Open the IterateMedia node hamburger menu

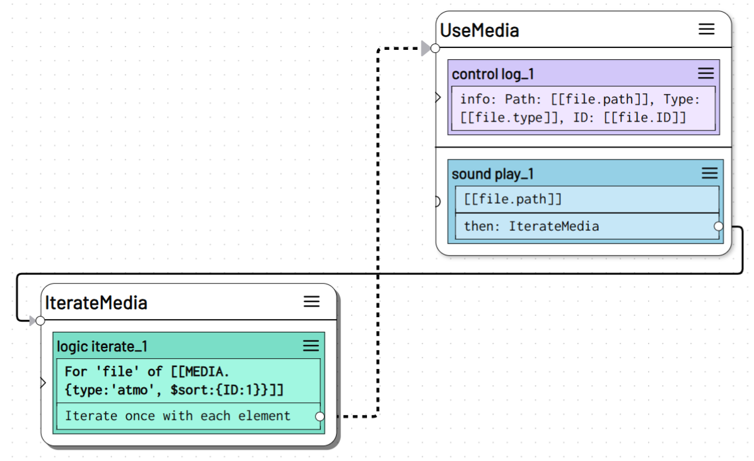(x=311, y=301)
